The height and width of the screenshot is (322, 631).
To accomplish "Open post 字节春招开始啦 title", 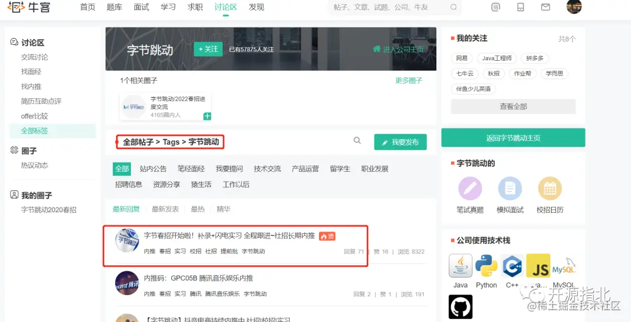I will pos(230,236).
